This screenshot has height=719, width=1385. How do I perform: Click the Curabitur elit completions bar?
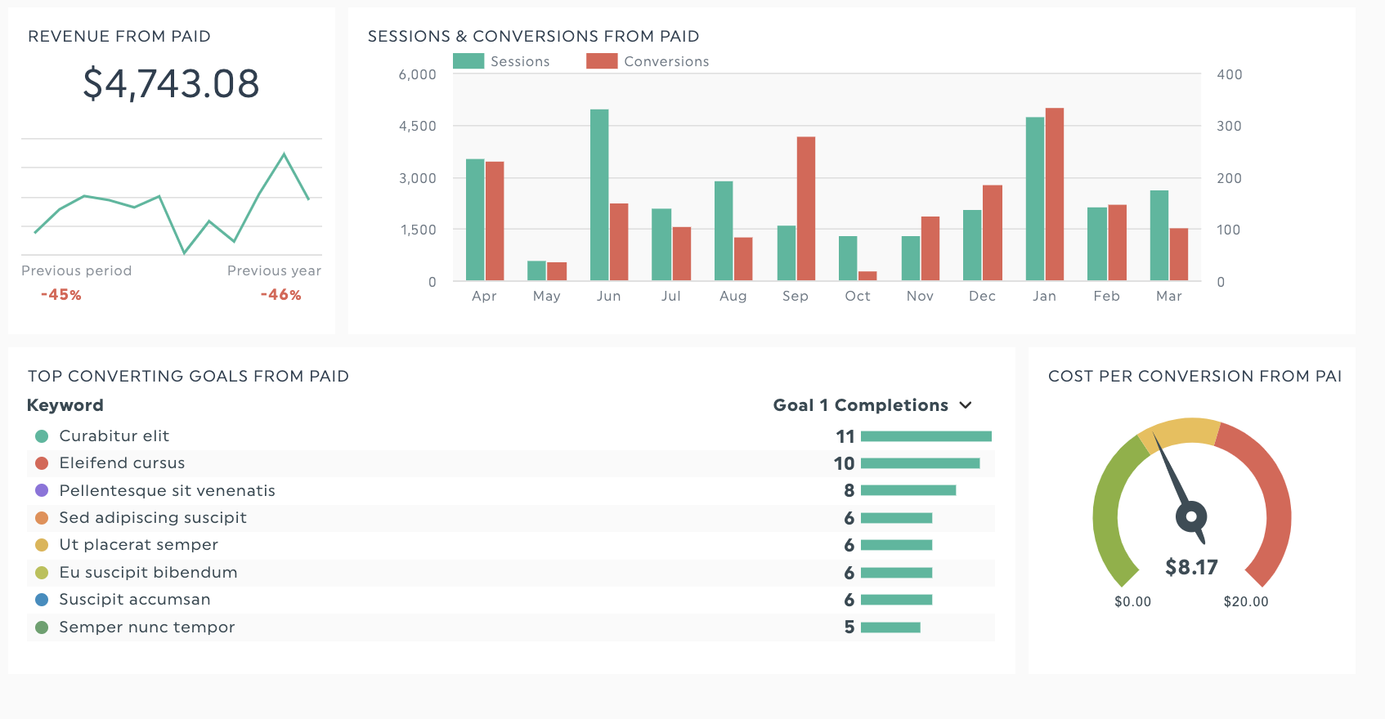coord(926,436)
